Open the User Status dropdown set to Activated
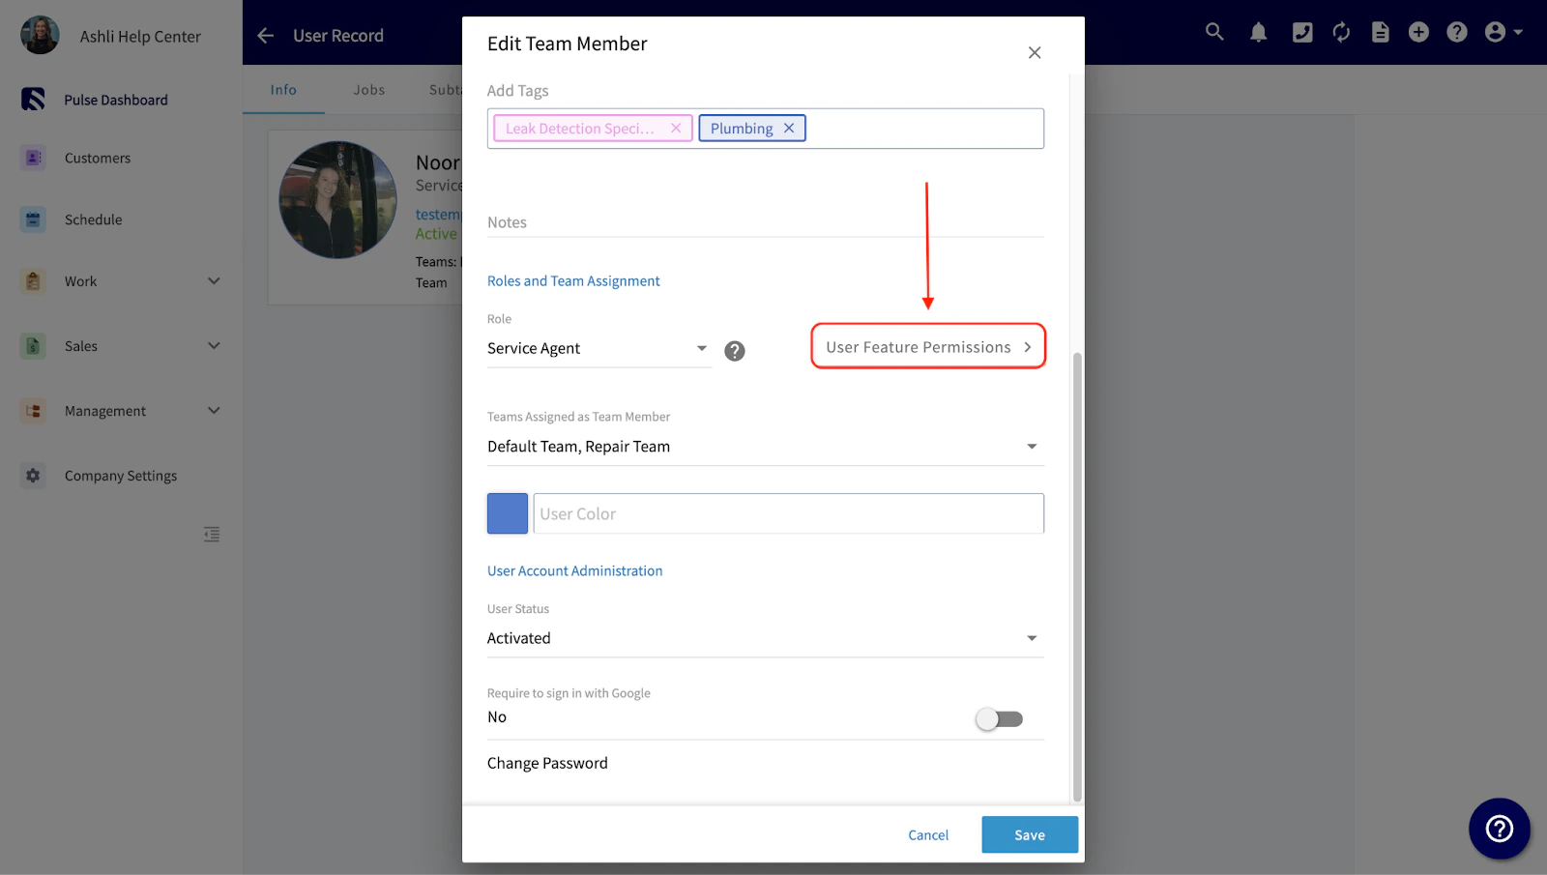This screenshot has width=1547, height=875. click(766, 638)
